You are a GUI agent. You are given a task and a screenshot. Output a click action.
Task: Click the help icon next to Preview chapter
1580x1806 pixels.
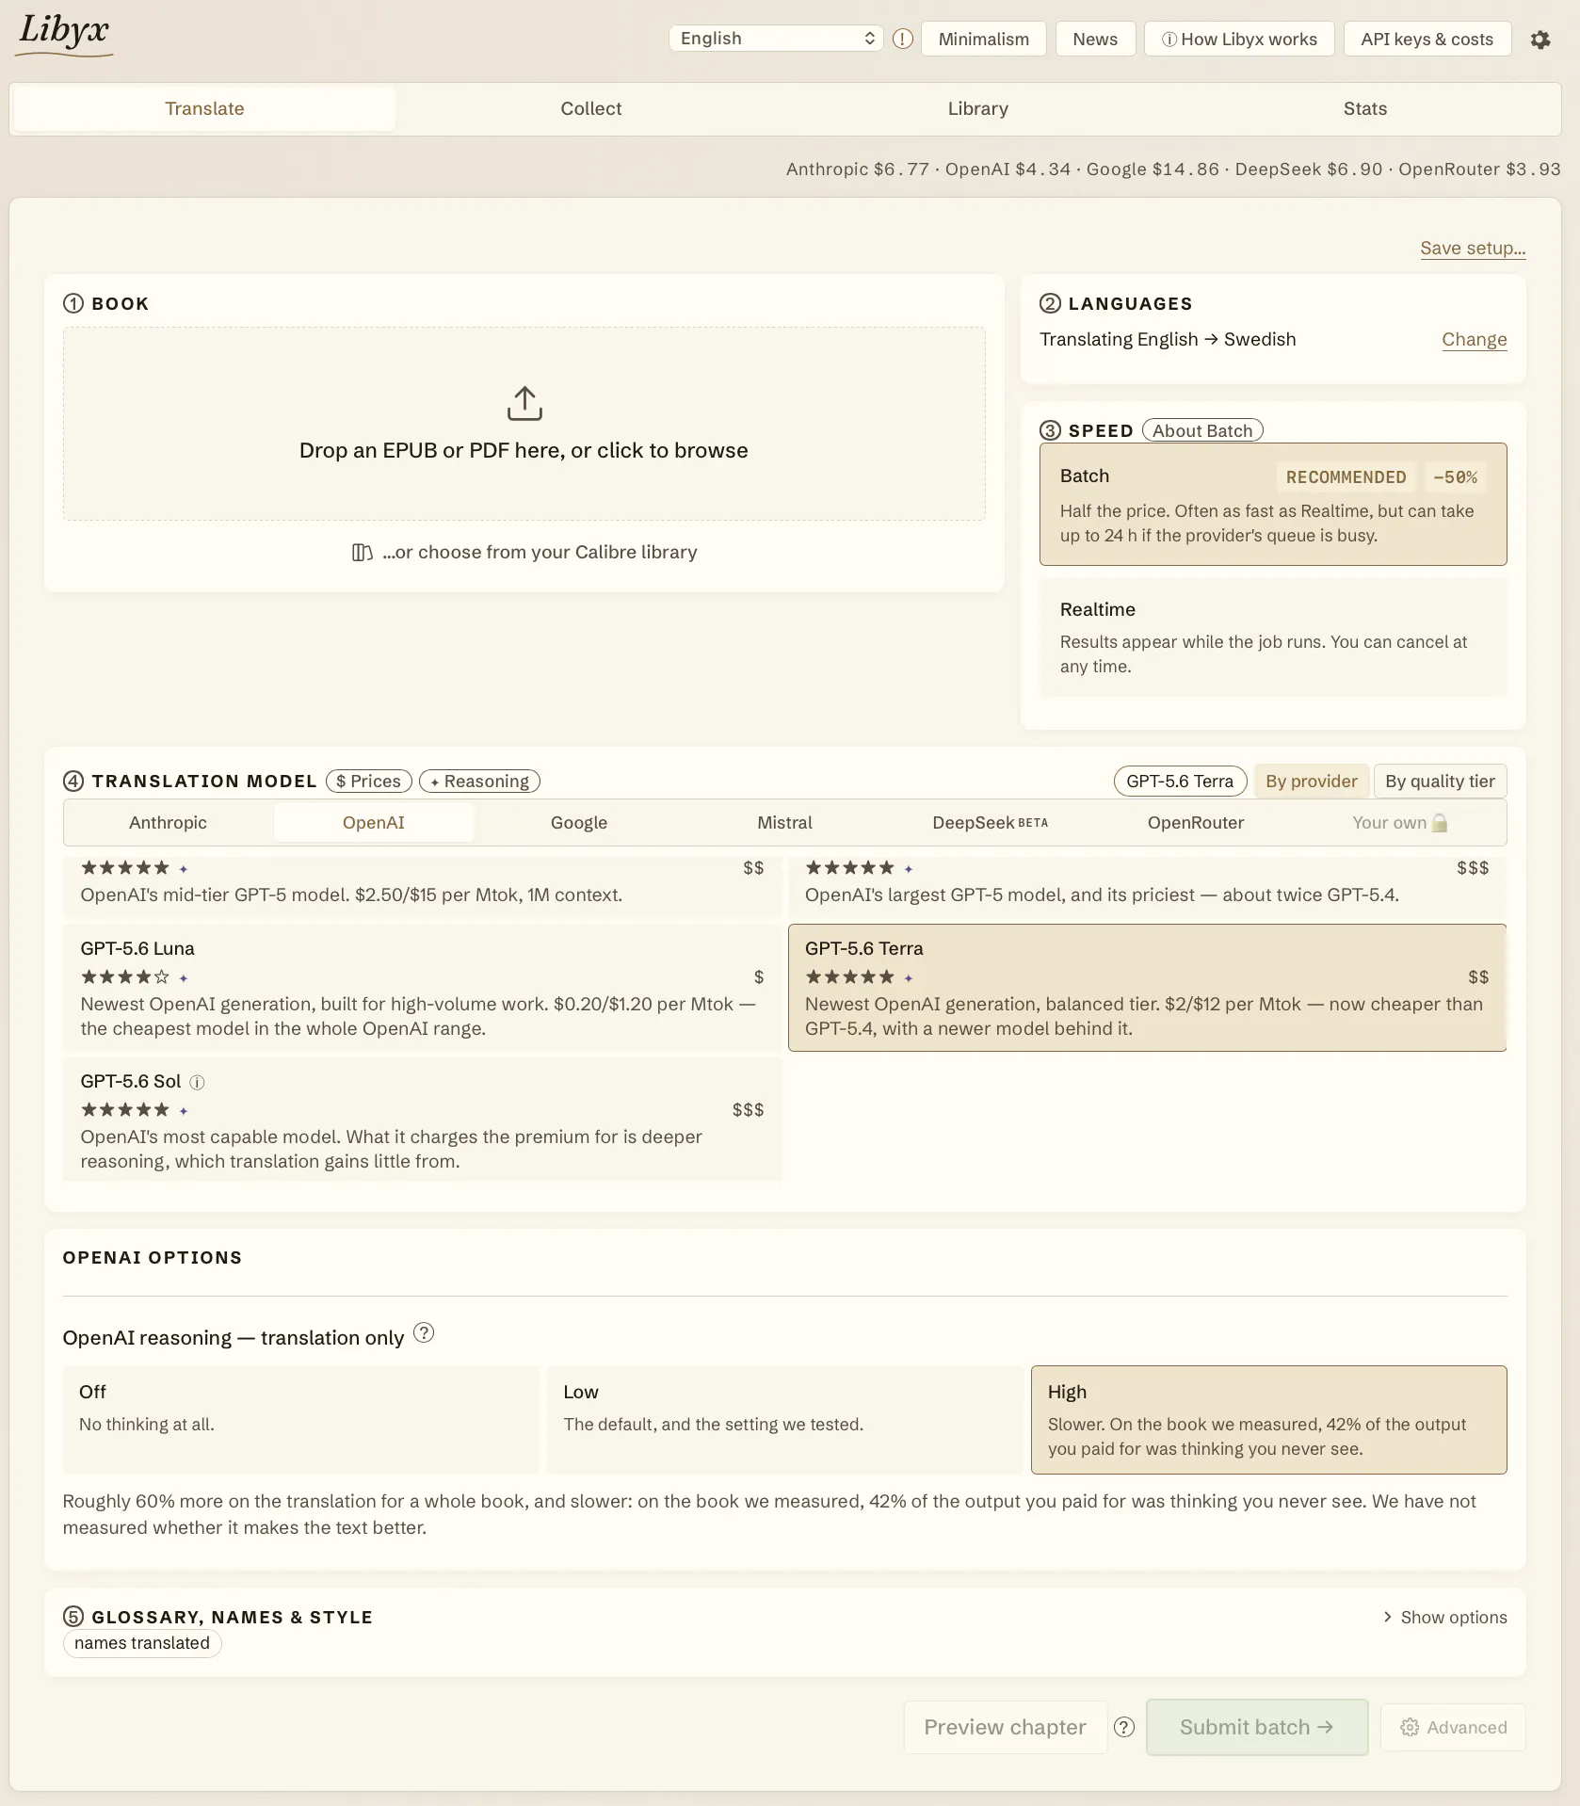pyautogui.click(x=1124, y=1727)
